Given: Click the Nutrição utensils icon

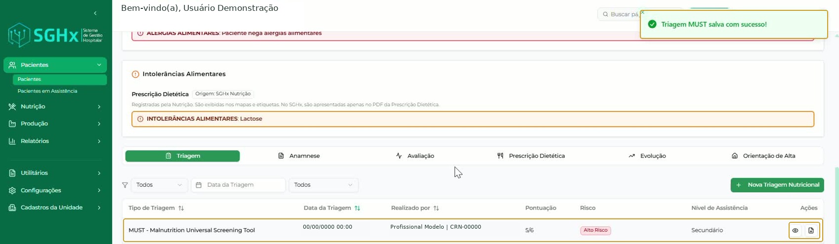Looking at the screenshot, I should point(12,106).
